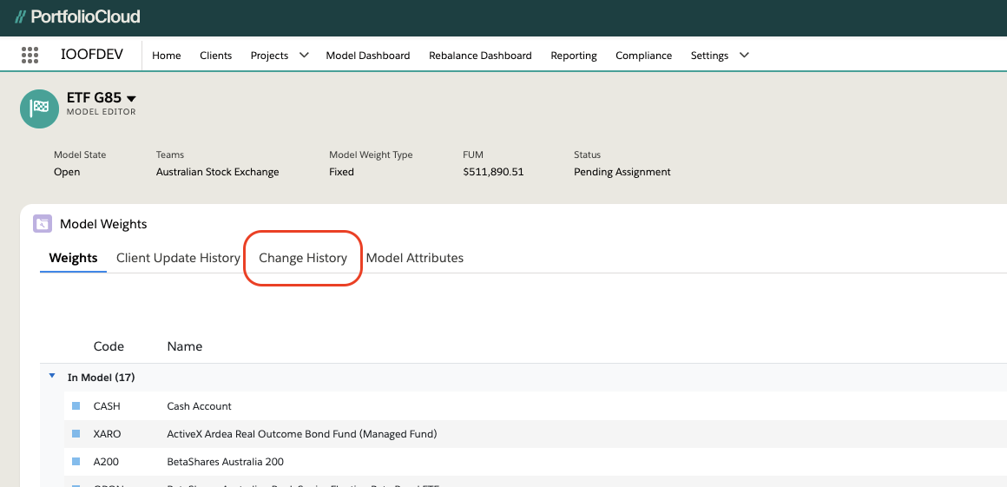
Task: Open the Clients navigation item
Action: 216,56
